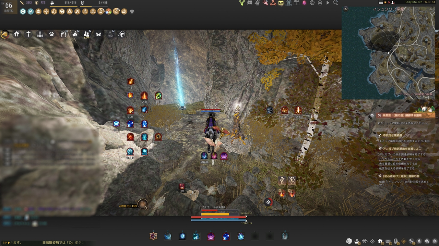Image resolution: width=439 pixels, height=246 pixels.
Task: Click the play arrow icon
Action: pyautogui.click(x=328, y=3)
